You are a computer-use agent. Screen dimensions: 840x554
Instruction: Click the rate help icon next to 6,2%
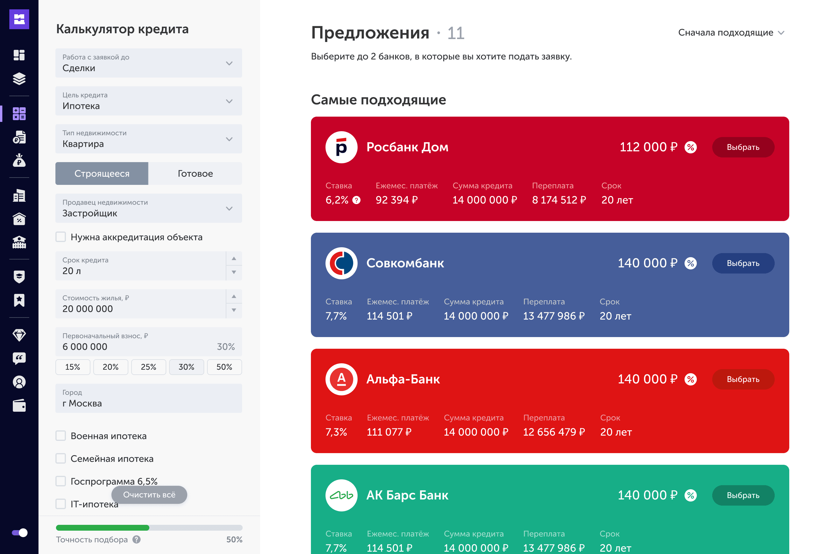356,200
